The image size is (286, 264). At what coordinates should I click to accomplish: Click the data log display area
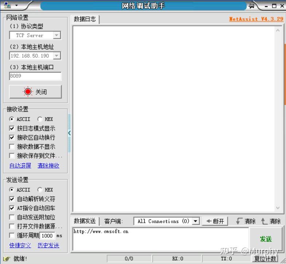point(174,119)
